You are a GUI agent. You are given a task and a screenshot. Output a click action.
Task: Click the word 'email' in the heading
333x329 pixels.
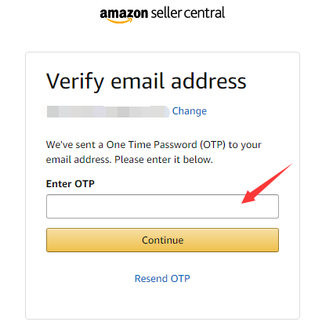(138, 81)
